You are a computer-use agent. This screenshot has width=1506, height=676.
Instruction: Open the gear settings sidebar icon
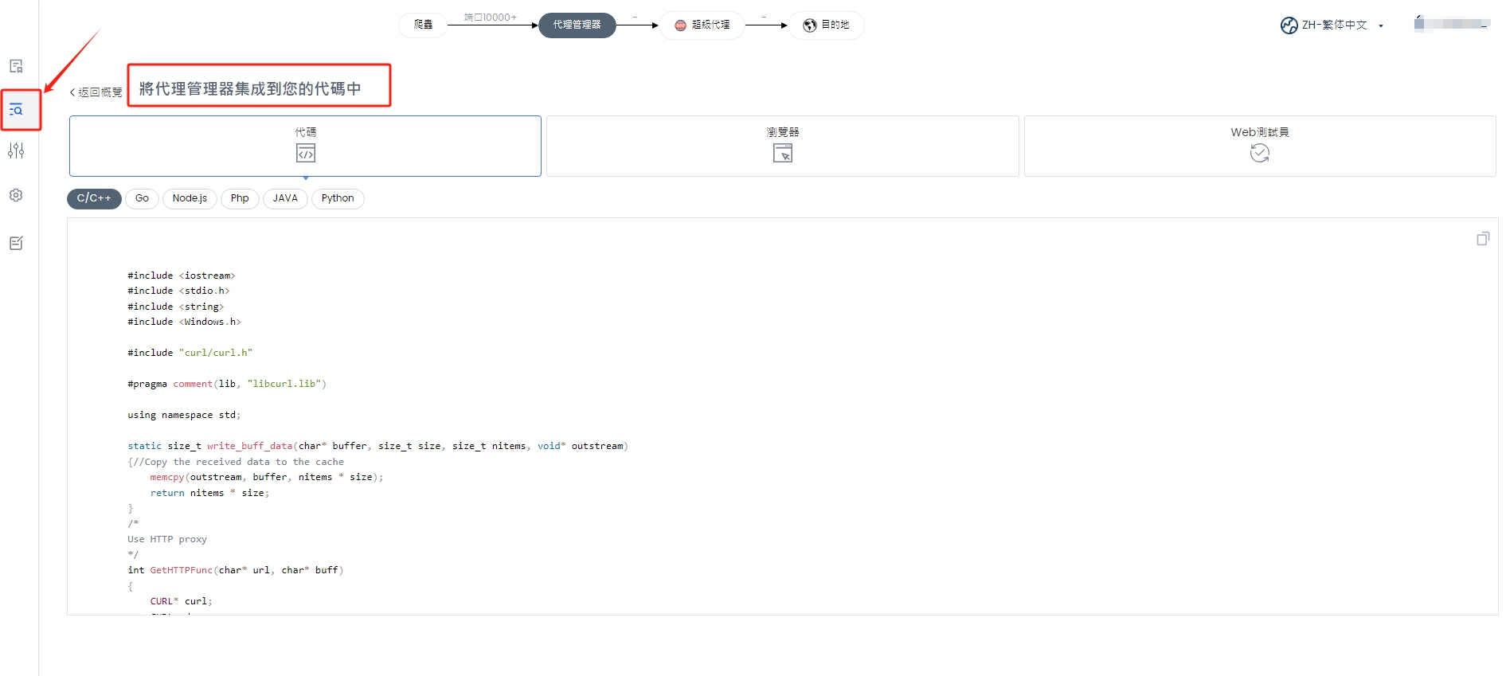[16, 195]
